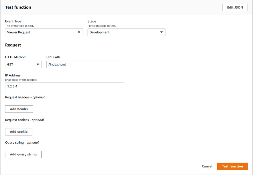Click the "Request" section heading
Viewport: 253px width, 175px height.
tap(13, 45)
